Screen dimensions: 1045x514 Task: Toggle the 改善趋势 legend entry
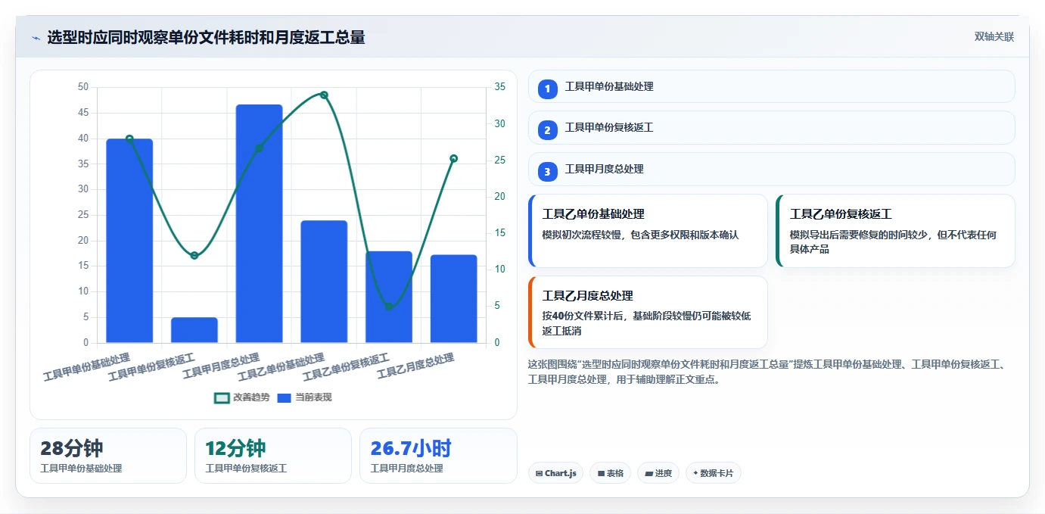pos(242,397)
